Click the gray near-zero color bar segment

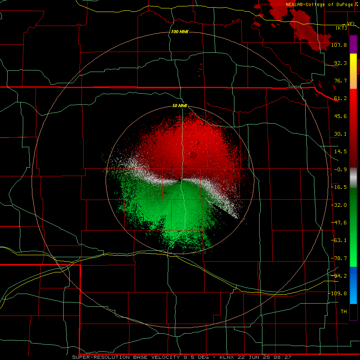click(x=353, y=178)
